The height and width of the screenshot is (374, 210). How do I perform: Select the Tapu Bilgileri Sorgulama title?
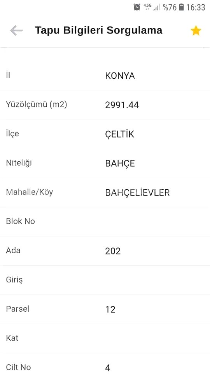pos(98,30)
